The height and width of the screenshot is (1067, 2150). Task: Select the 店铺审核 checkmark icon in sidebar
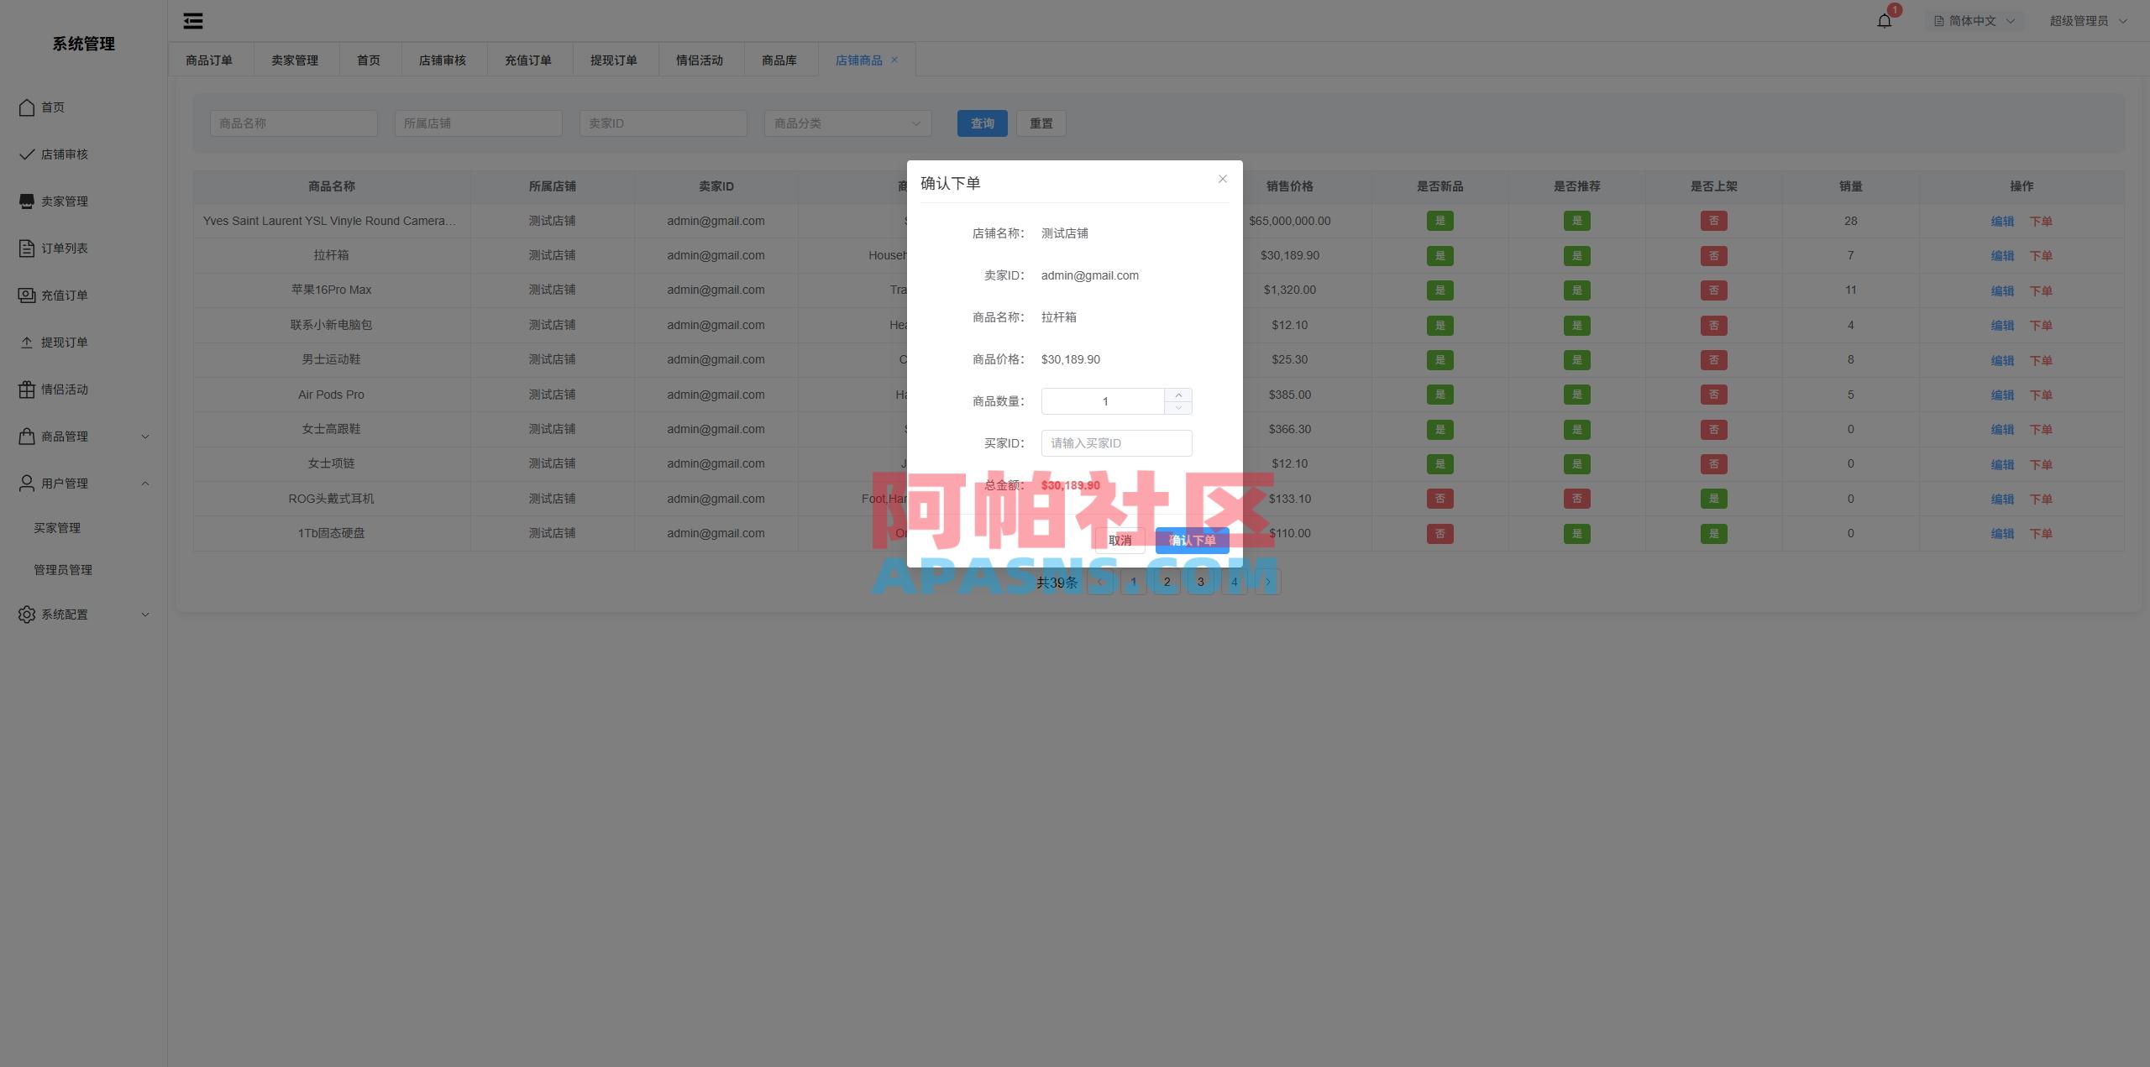click(26, 154)
